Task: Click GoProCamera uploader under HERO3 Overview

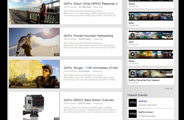Action: [x=70, y=103]
